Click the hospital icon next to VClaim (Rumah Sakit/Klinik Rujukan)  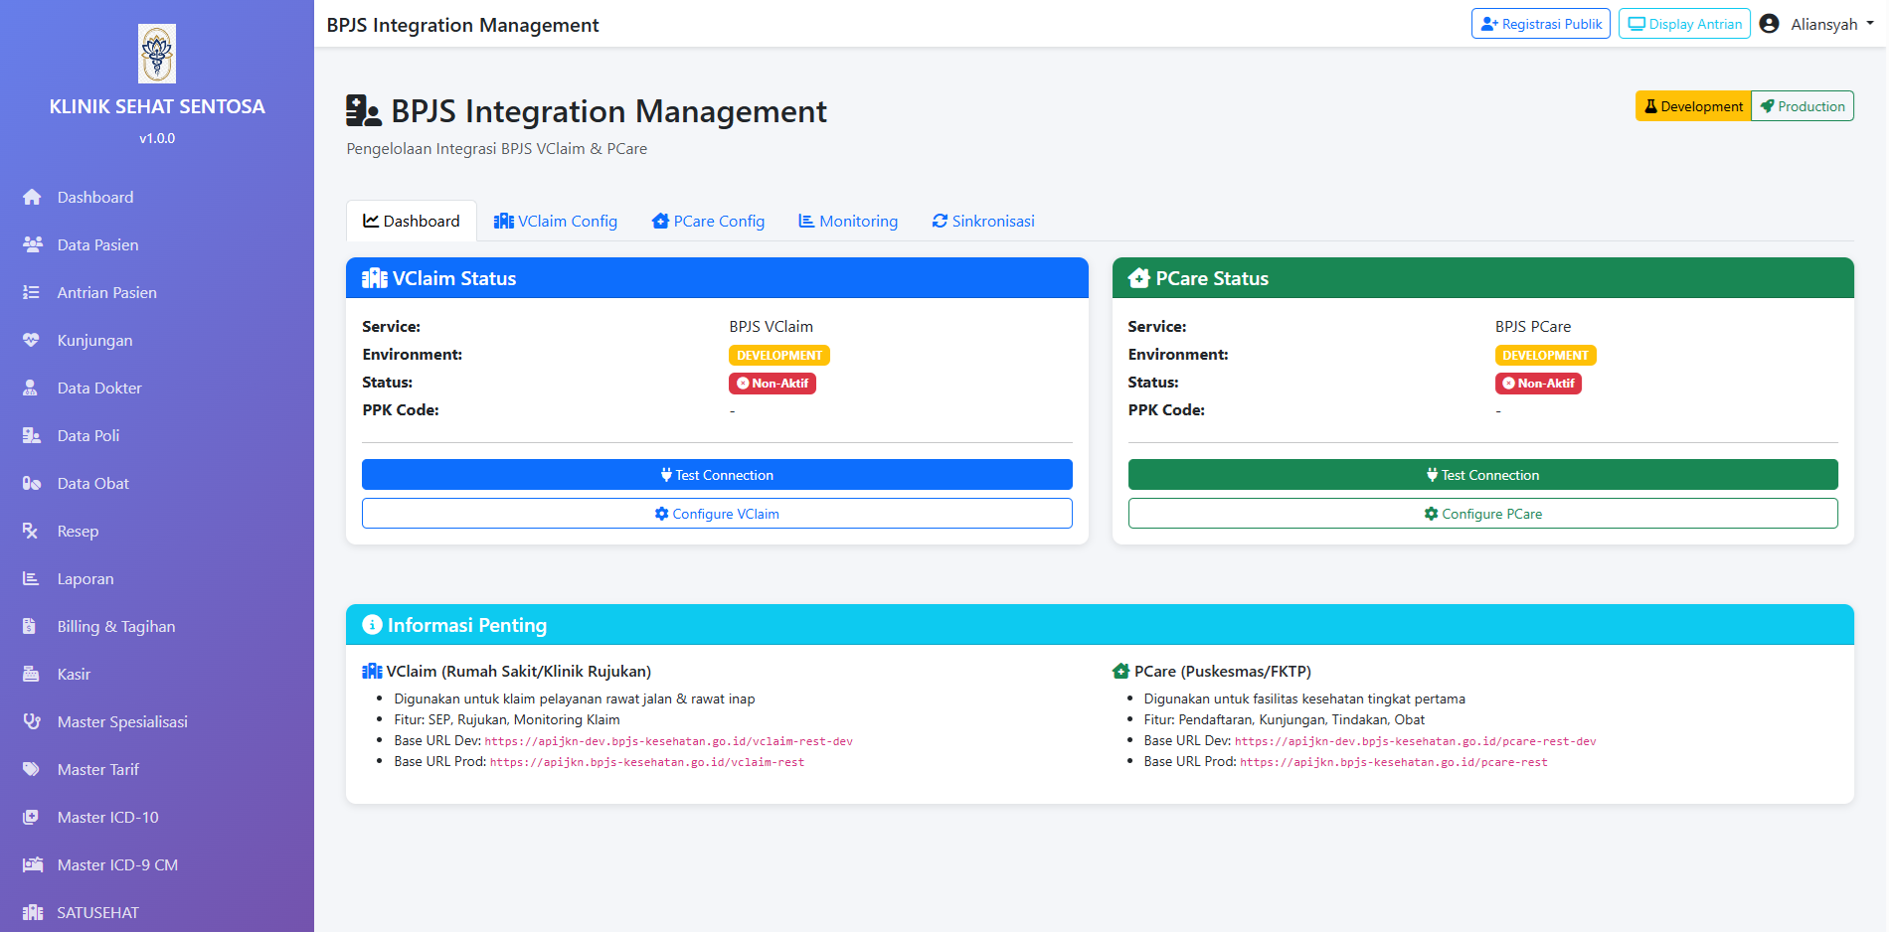[x=372, y=671]
